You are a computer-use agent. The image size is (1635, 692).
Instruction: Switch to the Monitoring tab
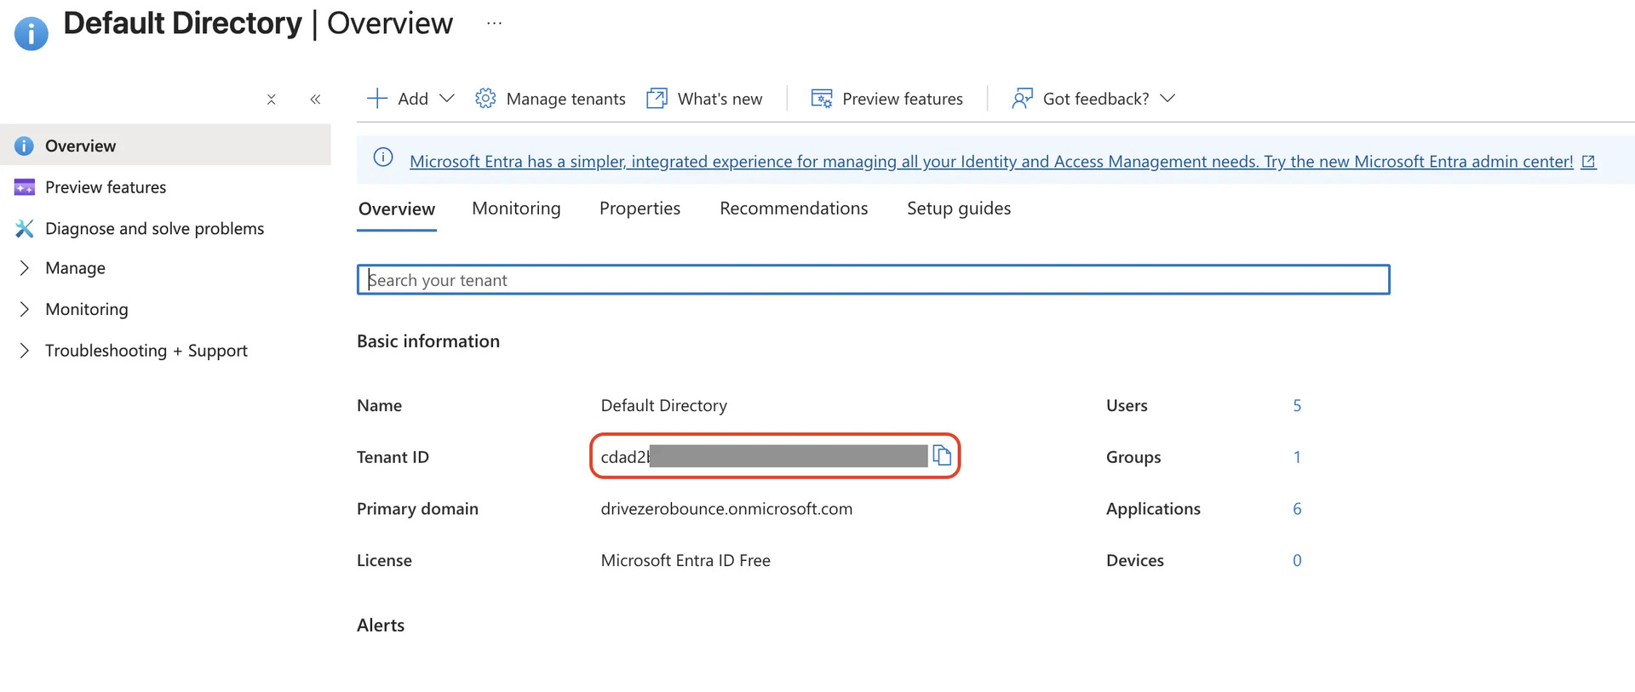pos(516,209)
